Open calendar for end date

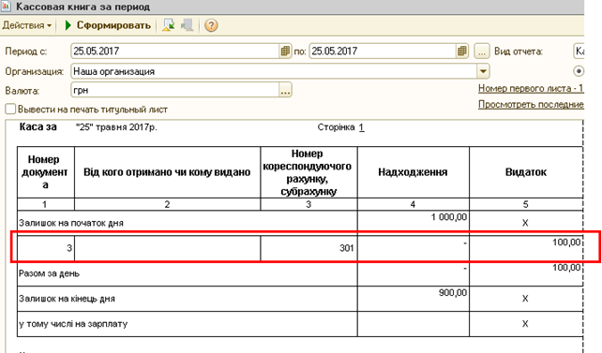[462, 51]
